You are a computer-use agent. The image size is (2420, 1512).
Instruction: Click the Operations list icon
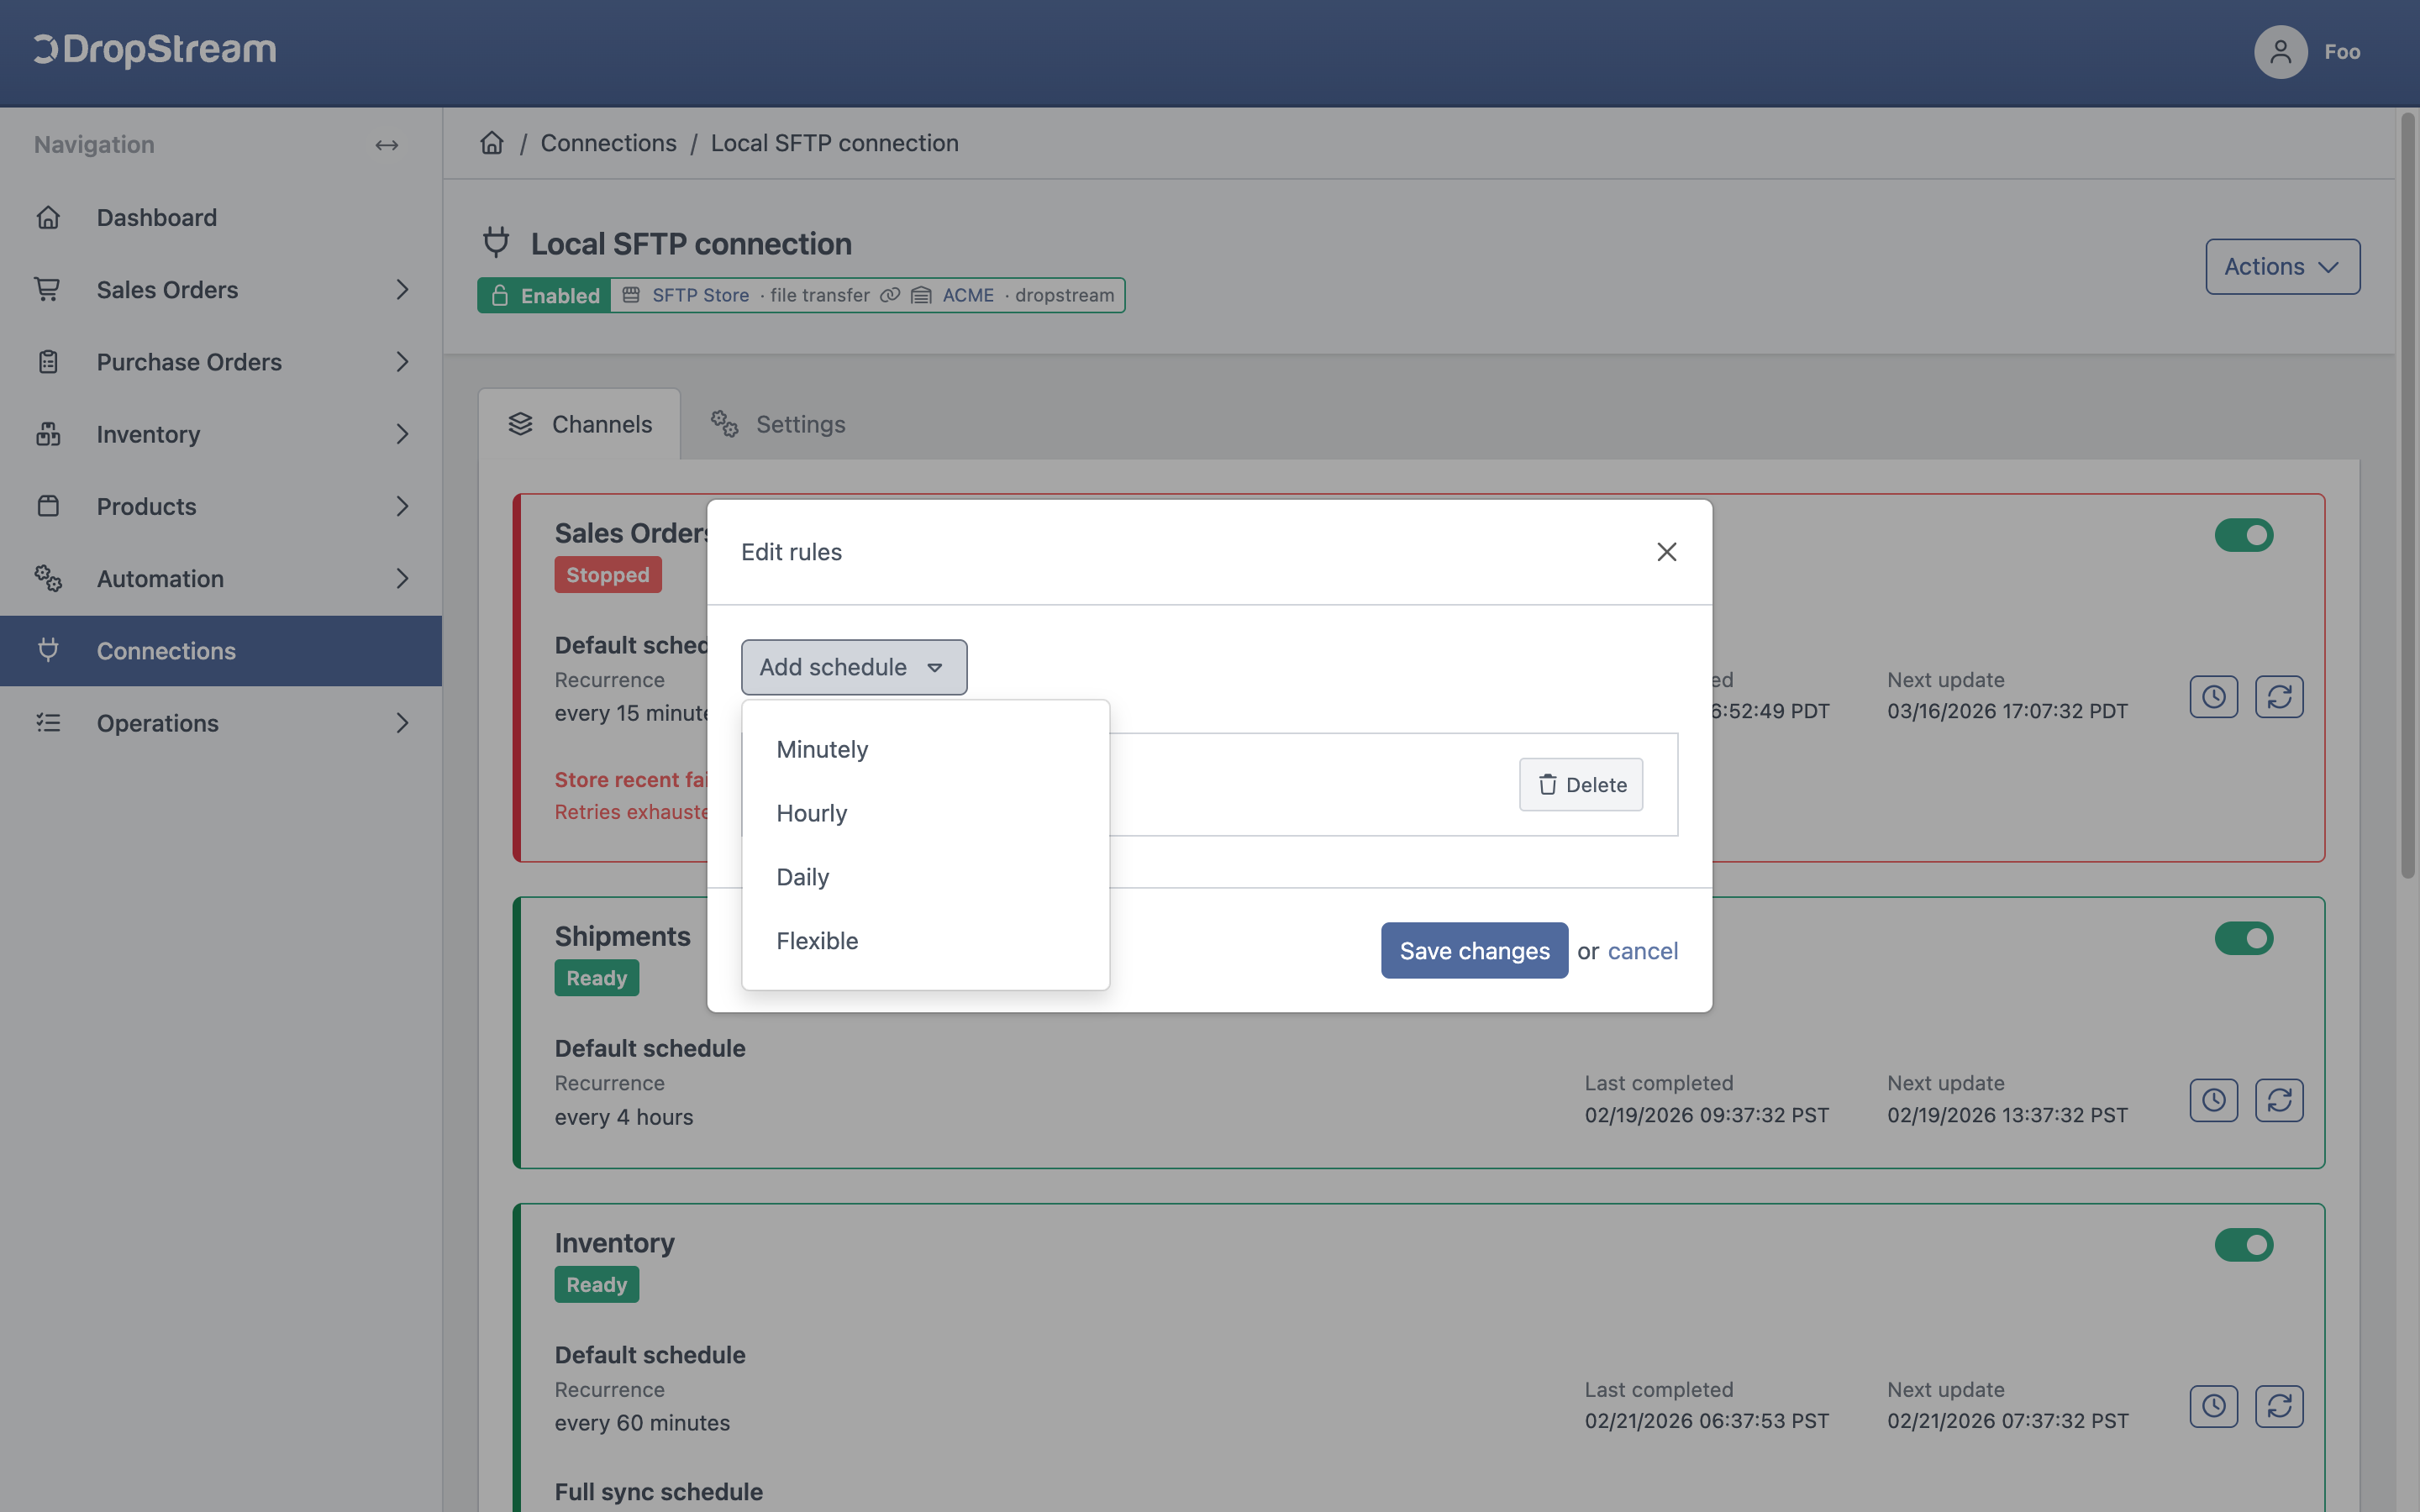tap(48, 722)
